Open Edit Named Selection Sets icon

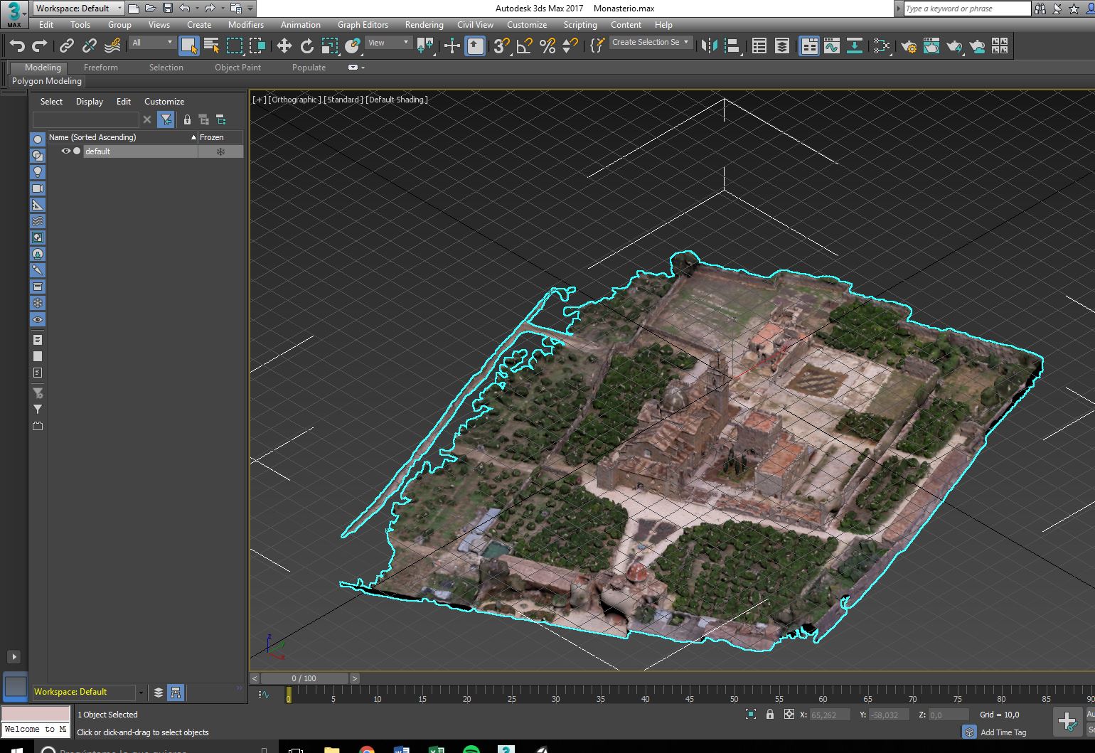pyautogui.click(x=597, y=46)
